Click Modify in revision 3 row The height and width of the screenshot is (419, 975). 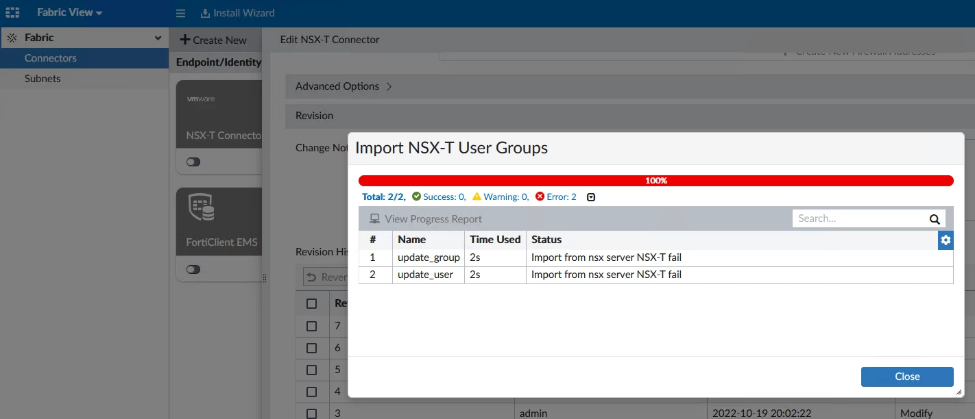(916, 414)
